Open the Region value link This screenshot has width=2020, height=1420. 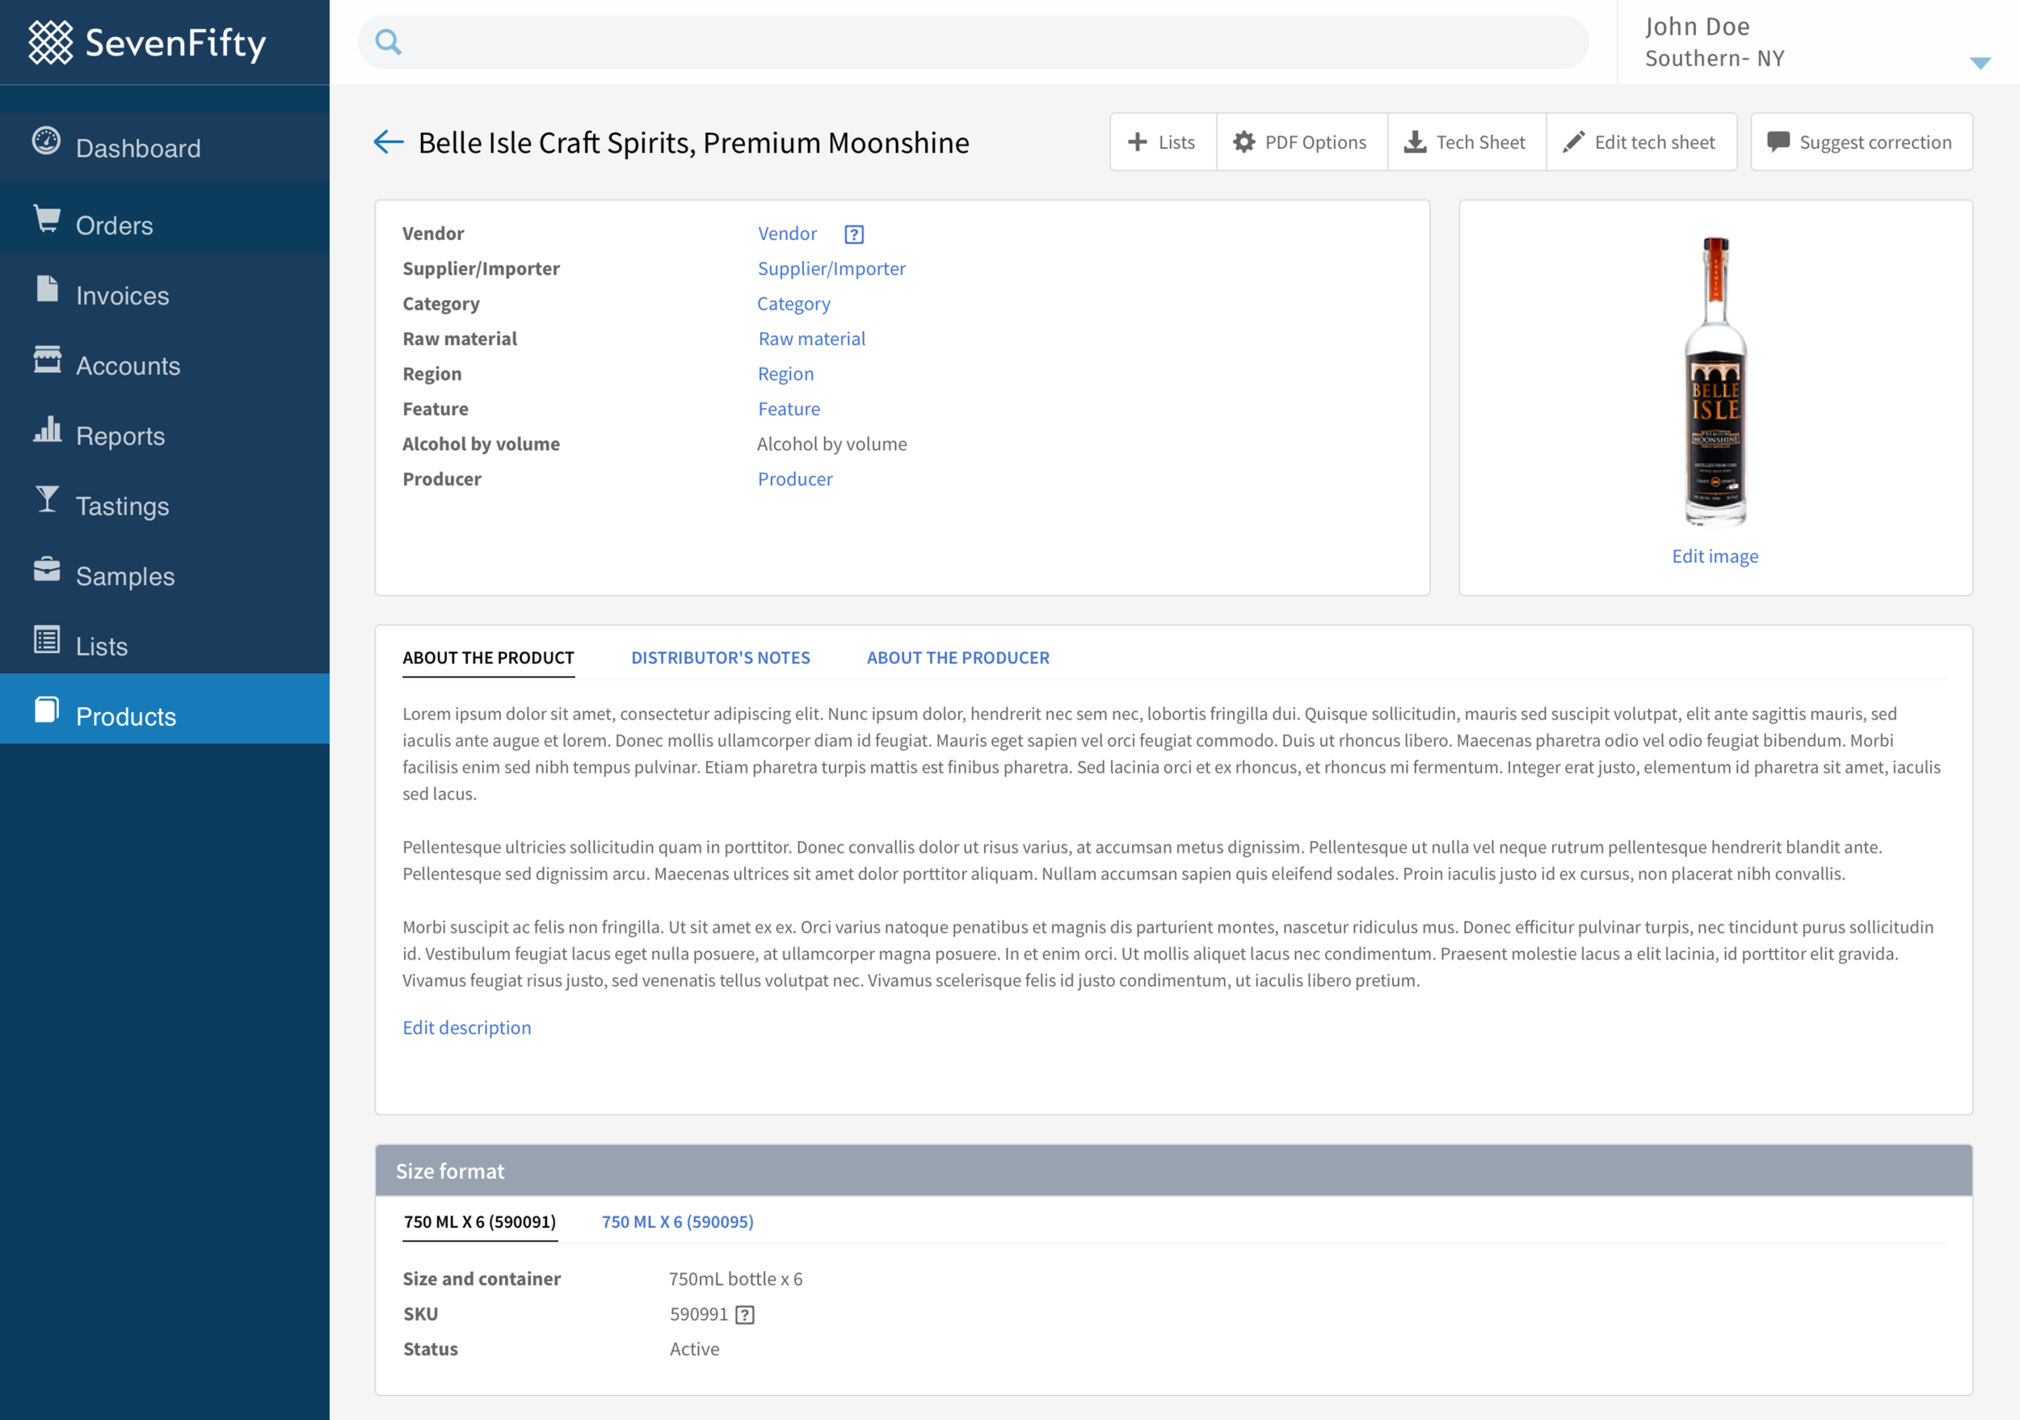(785, 374)
